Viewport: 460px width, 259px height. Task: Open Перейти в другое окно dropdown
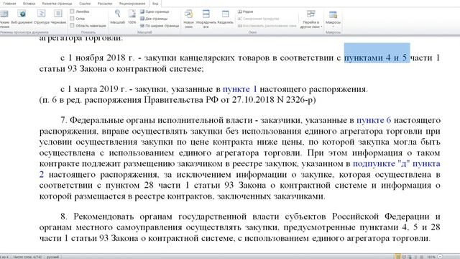click(x=311, y=19)
